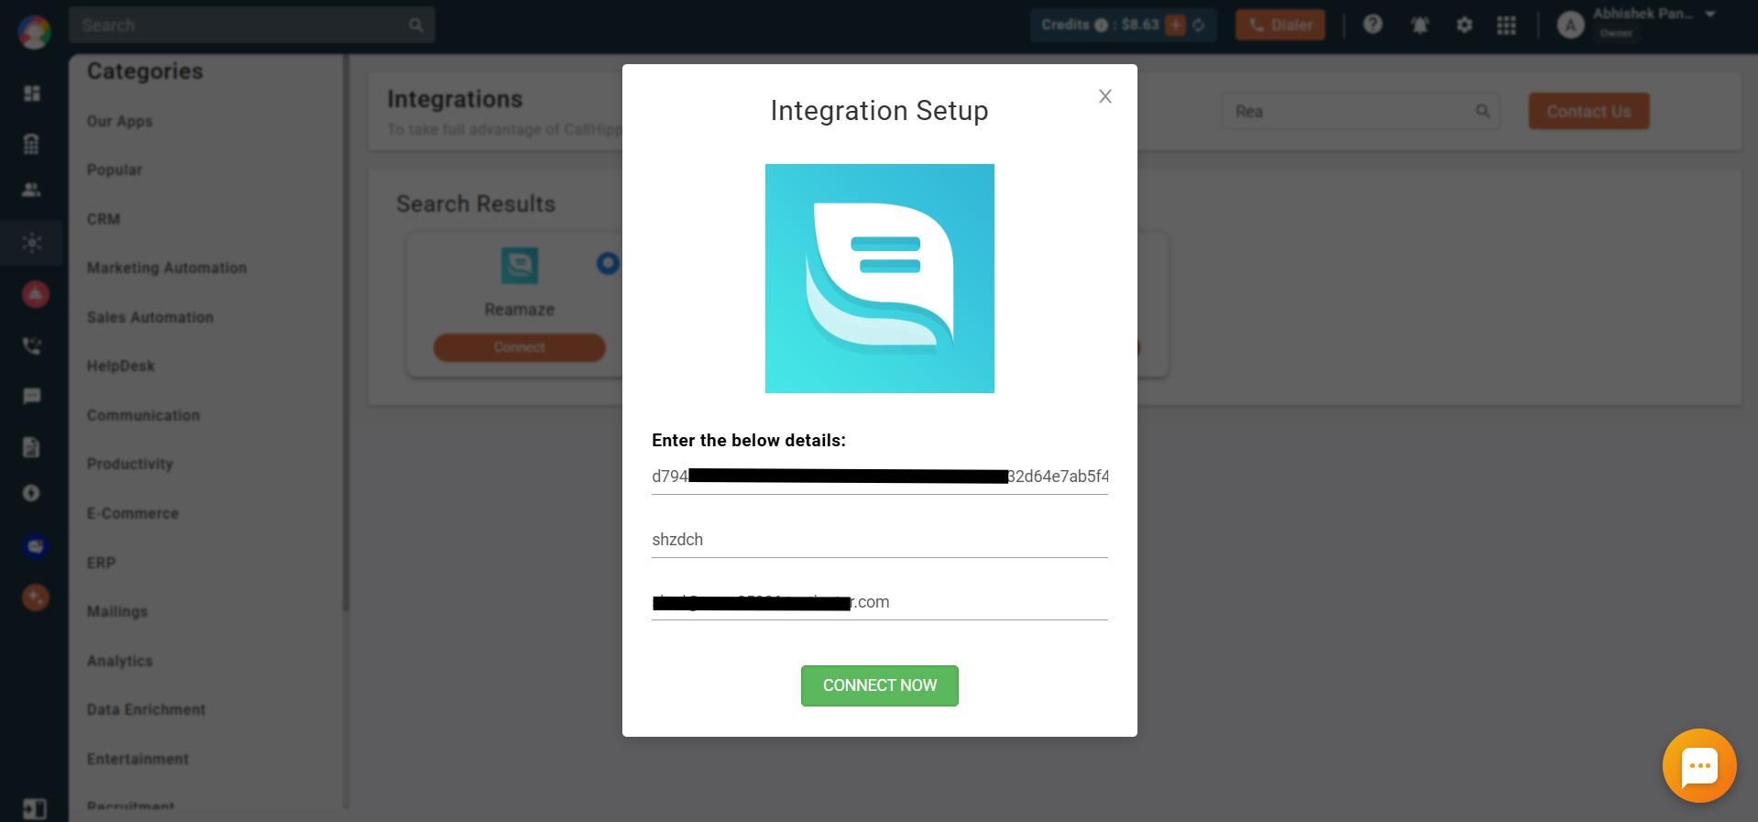Open the call logs phone icon in the sidebar

pos(32,345)
